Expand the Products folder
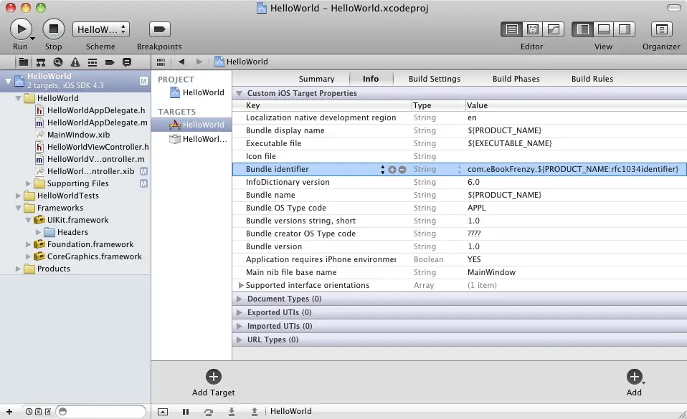This screenshot has width=687, height=419. [19, 269]
